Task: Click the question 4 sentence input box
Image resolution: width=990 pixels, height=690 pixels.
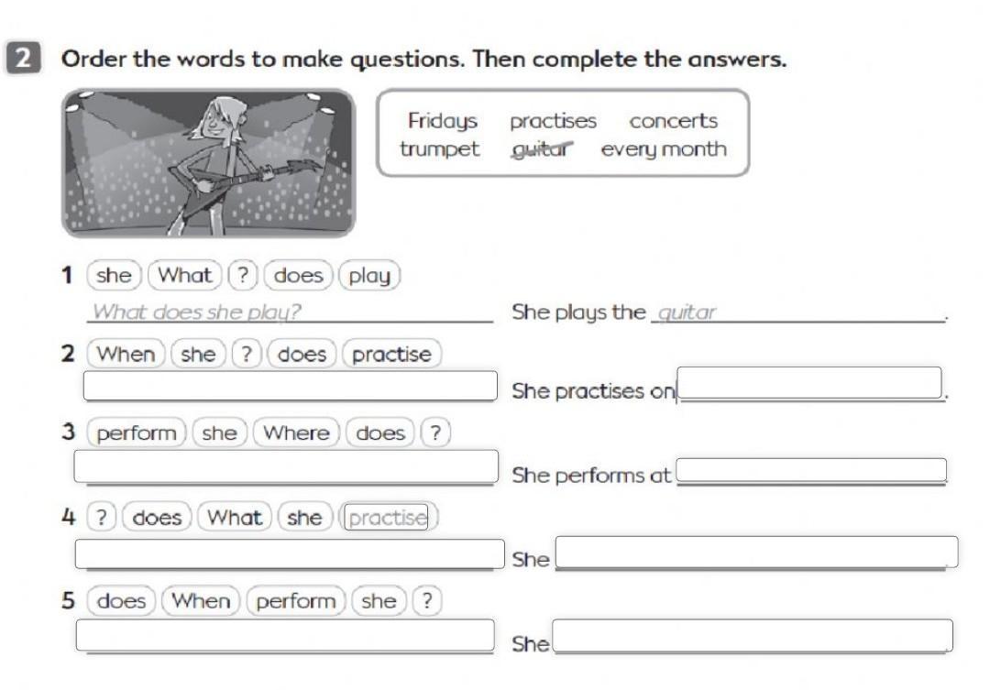Action: click(x=290, y=553)
